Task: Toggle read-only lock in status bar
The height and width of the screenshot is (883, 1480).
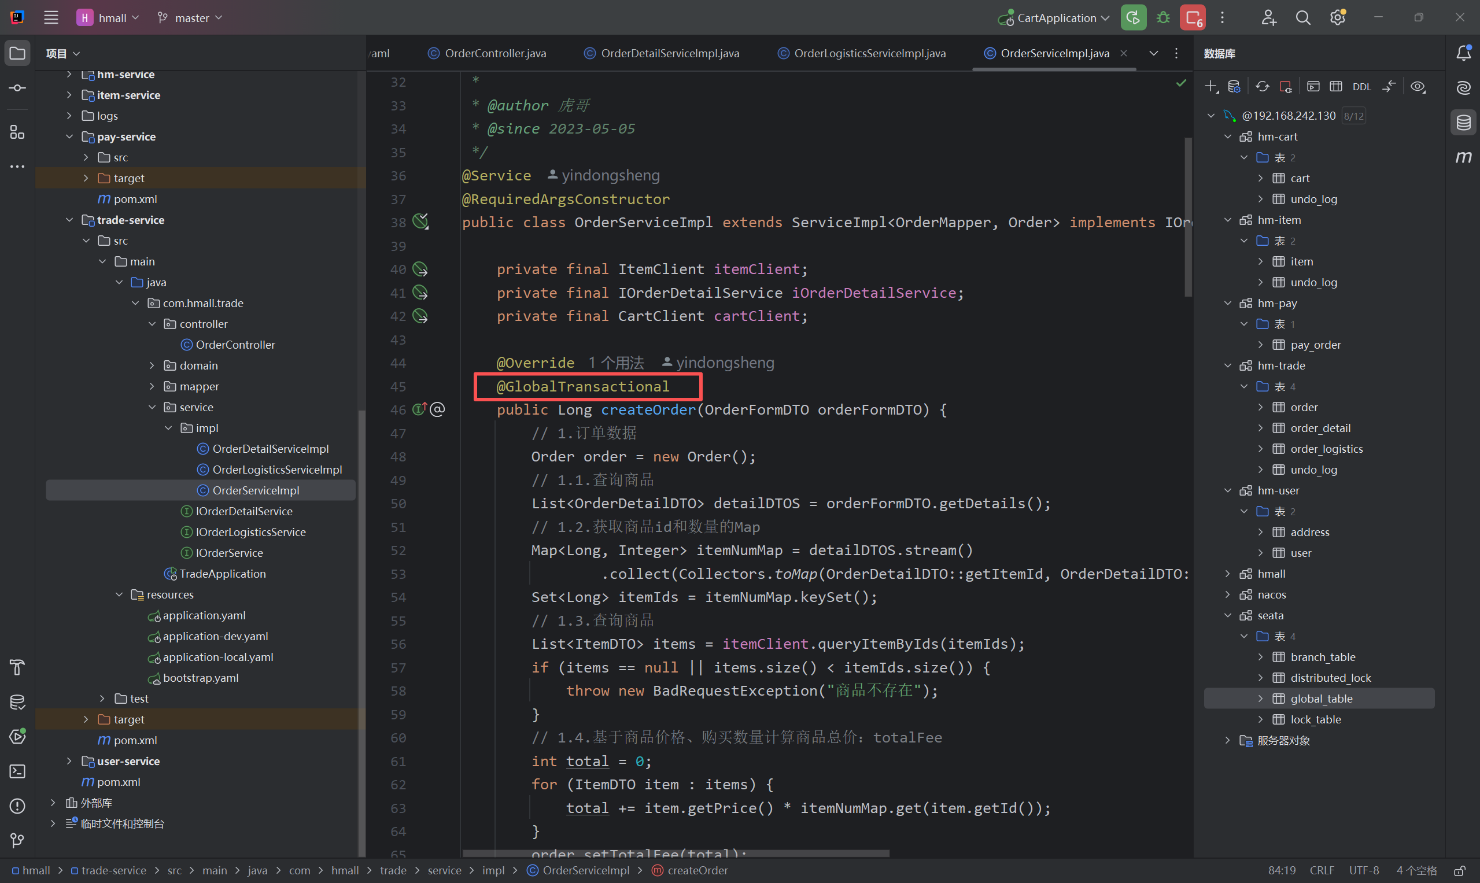Action: 1460,870
